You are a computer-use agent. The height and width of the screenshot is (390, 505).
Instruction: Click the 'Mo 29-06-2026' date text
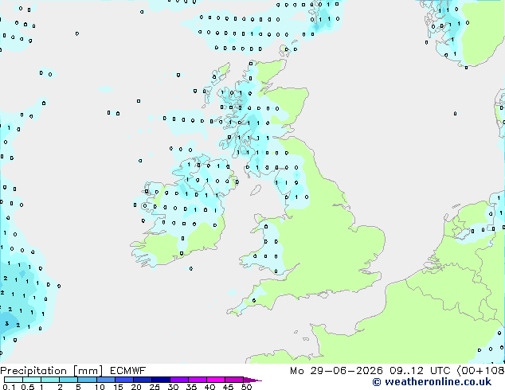[336, 371]
